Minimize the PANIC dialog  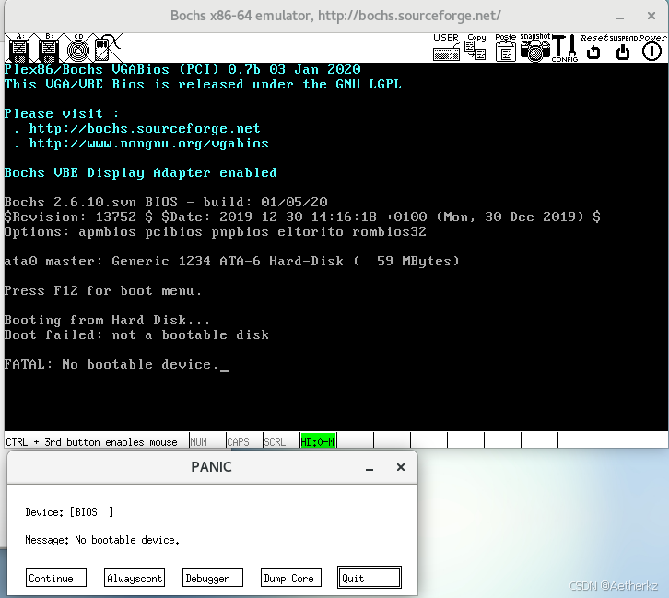[x=370, y=468]
